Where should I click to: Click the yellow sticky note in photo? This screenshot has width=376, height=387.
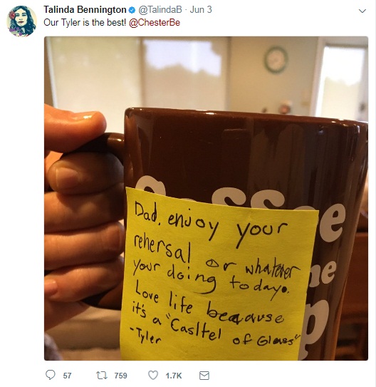pos(217,275)
